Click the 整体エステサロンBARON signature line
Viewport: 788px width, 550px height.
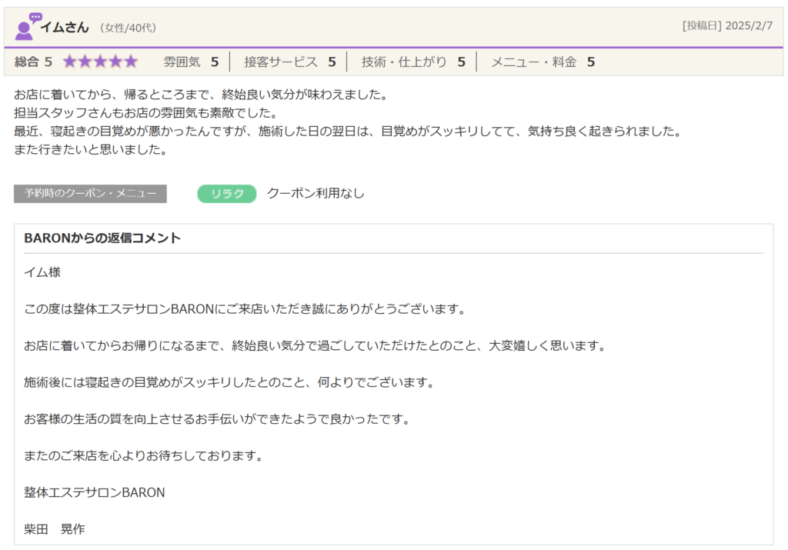[95, 492]
